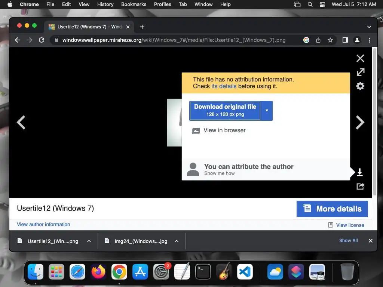Show the previous image with the left arrow
The width and height of the screenshot is (383, 287).
click(21, 122)
